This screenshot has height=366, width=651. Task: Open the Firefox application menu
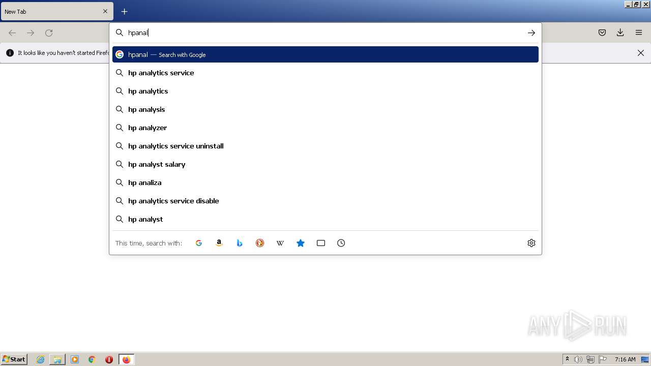[639, 33]
